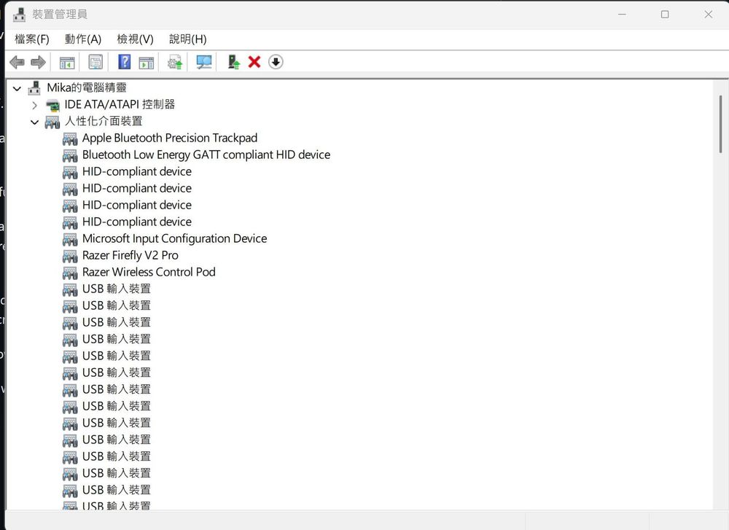
Task: Click the blue question mark Help icon
Action: click(125, 63)
